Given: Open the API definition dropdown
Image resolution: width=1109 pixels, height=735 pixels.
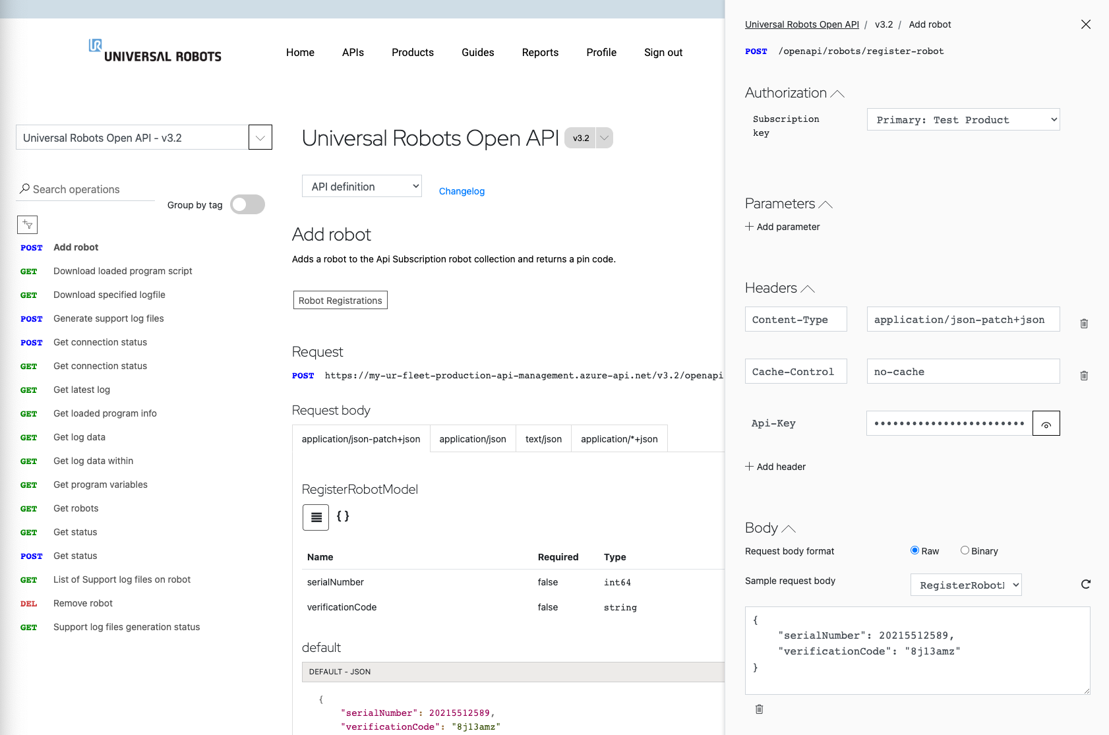Looking at the screenshot, I should 361,186.
